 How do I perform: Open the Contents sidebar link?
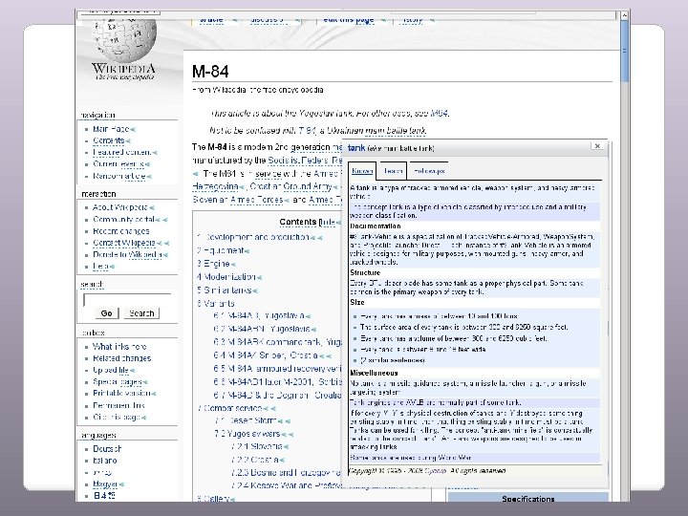tap(108, 140)
